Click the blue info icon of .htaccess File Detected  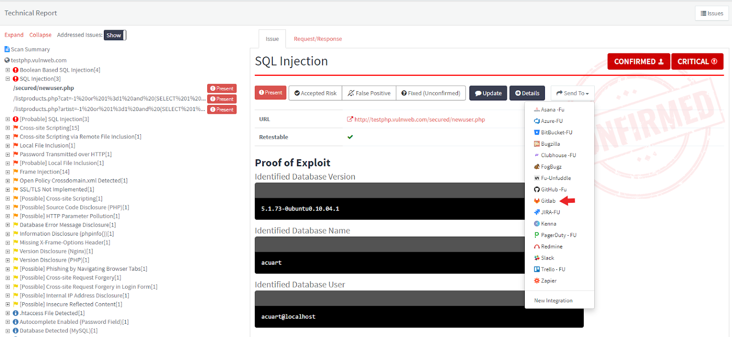(16, 313)
